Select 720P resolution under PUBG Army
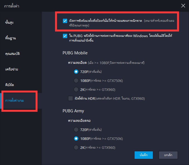189x165 pixels. coord(76,130)
